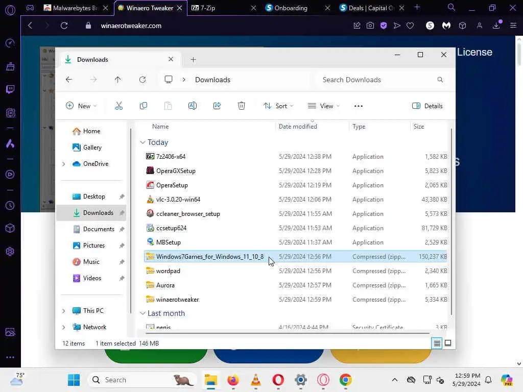
Task: Click the Rename icon in Explorer toolbar
Action: coord(193,106)
